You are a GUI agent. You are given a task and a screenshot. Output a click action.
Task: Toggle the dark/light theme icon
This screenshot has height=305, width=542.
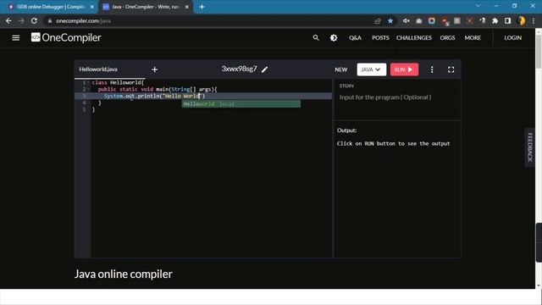pos(334,37)
